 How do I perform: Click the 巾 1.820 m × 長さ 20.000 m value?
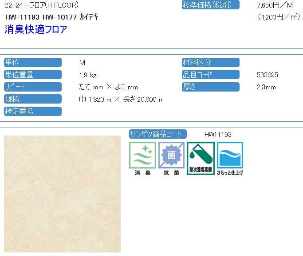tap(122, 100)
